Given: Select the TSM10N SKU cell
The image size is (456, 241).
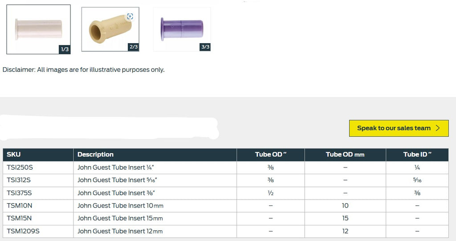Looking at the screenshot, I should (38, 205).
